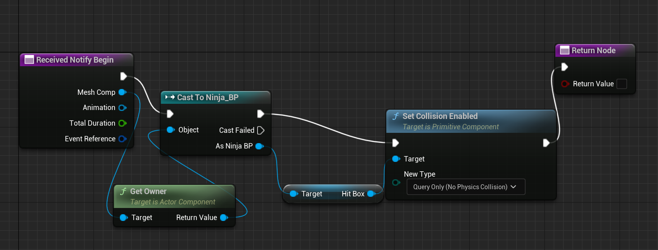Viewport: 658px width, 250px height.
Task: Toggle the Return Value checkbox
Action: (622, 84)
